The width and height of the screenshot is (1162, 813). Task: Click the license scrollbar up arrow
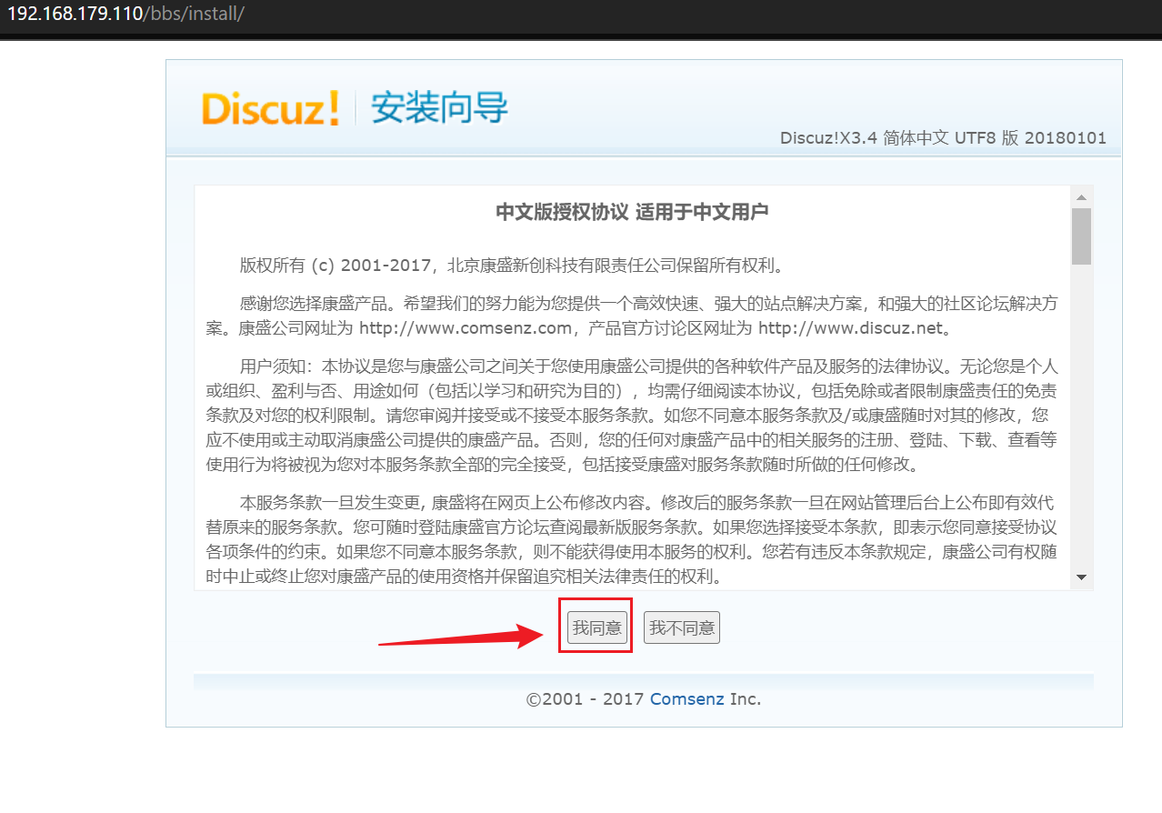[1081, 196]
